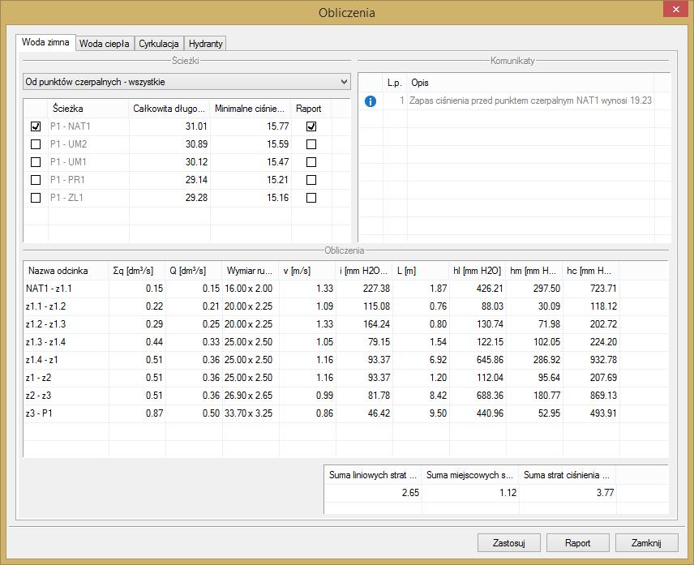The image size is (694, 565).
Task: Check the selection box for P1 - UM2
Action: click(x=36, y=144)
